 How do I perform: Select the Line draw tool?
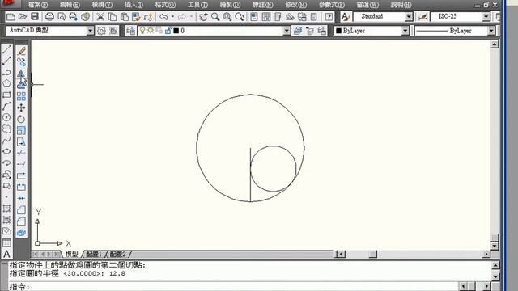pos(6,50)
